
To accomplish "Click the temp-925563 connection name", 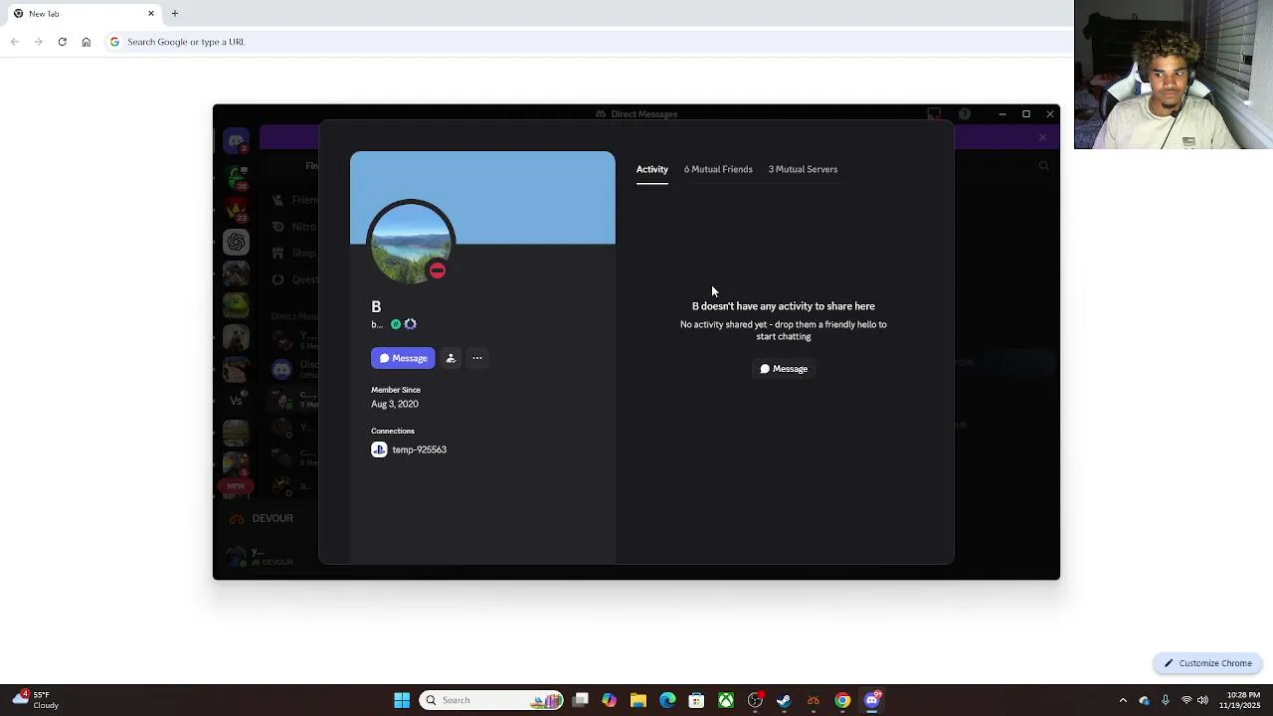I will (x=420, y=449).
